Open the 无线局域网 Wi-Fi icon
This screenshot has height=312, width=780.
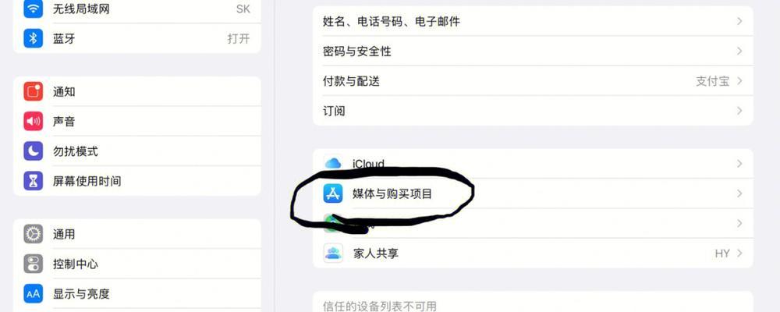pos(34,9)
